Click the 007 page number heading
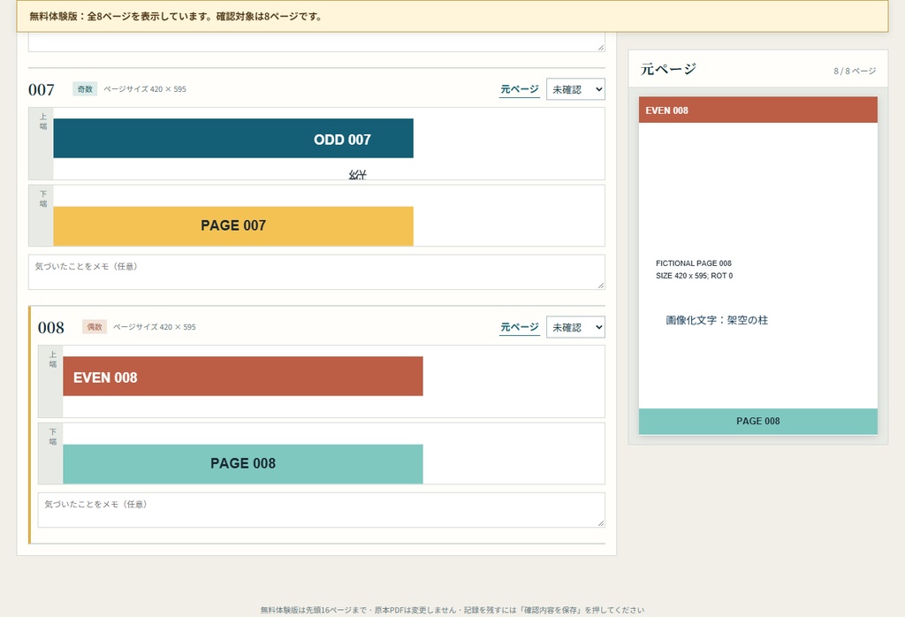The image size is (905, 617). point(42,90)
